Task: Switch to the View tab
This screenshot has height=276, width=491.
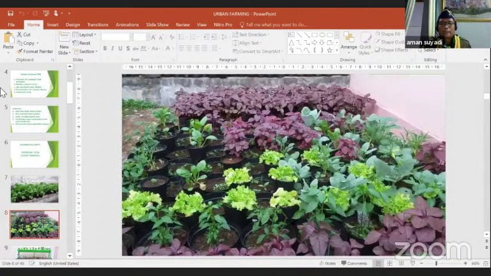Action: [x=201, y=25]
